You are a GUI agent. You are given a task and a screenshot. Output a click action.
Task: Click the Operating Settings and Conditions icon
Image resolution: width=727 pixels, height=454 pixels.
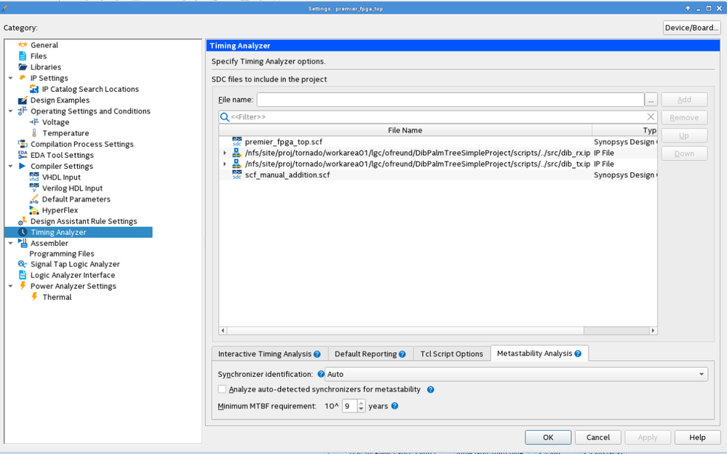23,111
